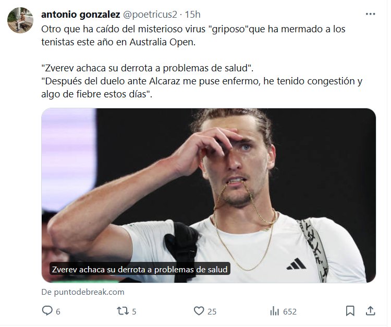This screenshot has width=391, height=327.
Task: Click the share upload-arrow icon
Action: 370,311
